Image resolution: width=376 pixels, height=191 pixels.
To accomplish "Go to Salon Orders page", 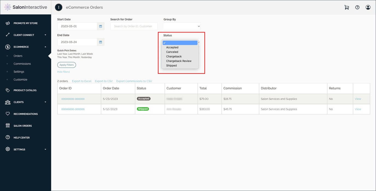I will (x=23, y=126).
